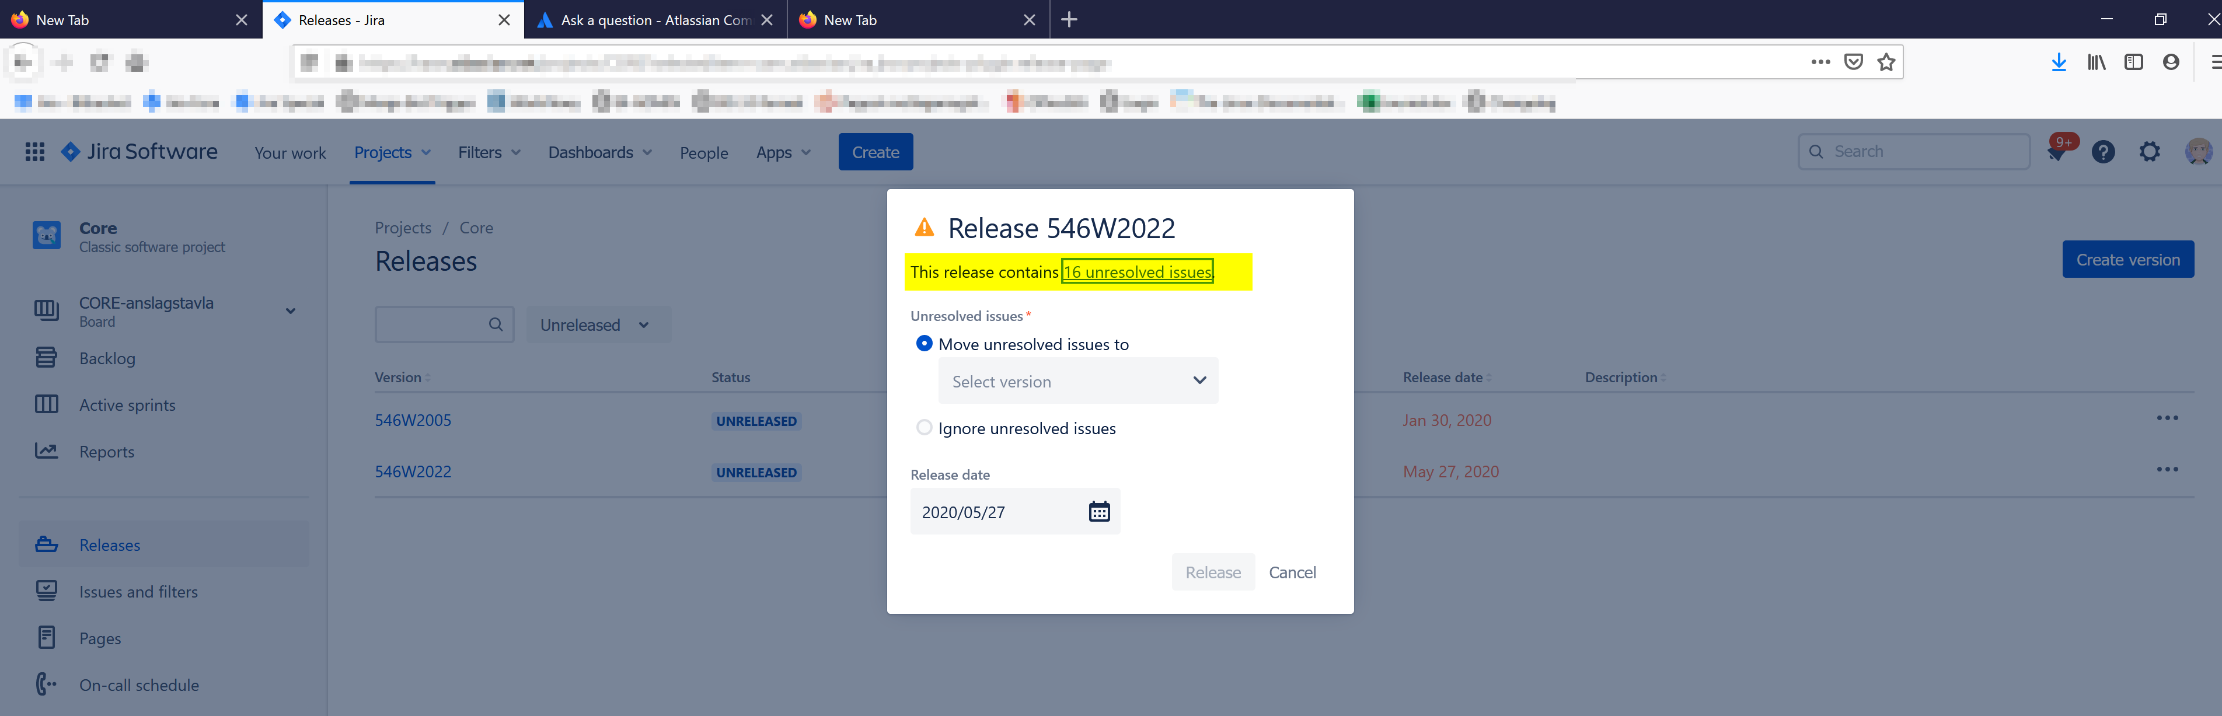Expand the CORE-anslagstavla board chevron
This screenshot has height=716, width=2222.
(x=291, y=312)
